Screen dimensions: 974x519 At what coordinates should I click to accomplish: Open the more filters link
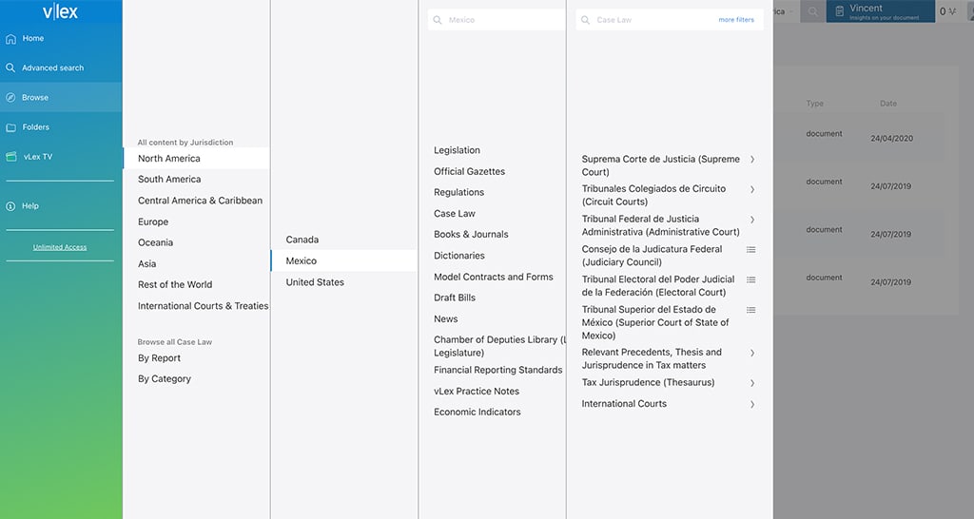pos(736,20)
